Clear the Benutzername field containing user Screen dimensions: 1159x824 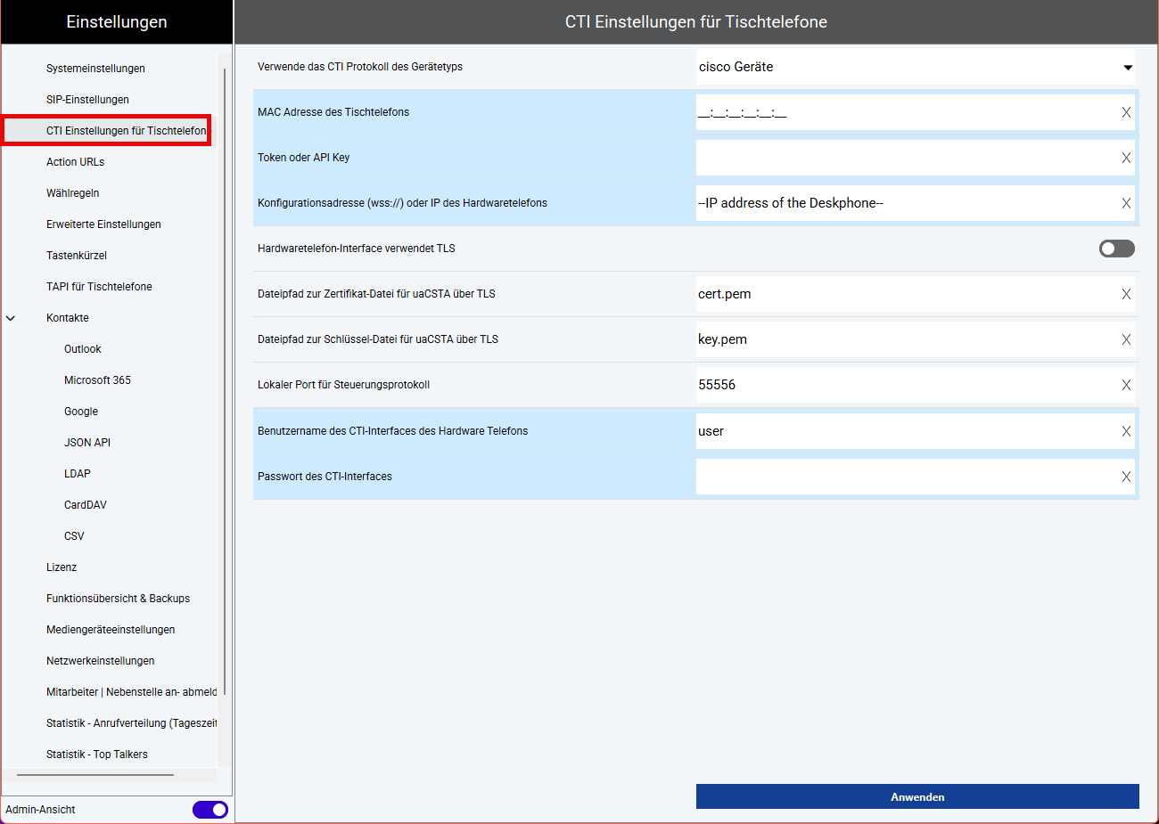click(1126, 431)
